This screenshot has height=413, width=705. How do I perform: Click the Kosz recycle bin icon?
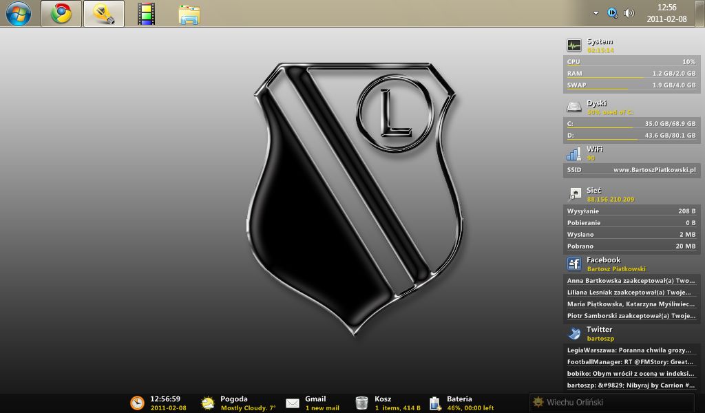click(361, 403)
